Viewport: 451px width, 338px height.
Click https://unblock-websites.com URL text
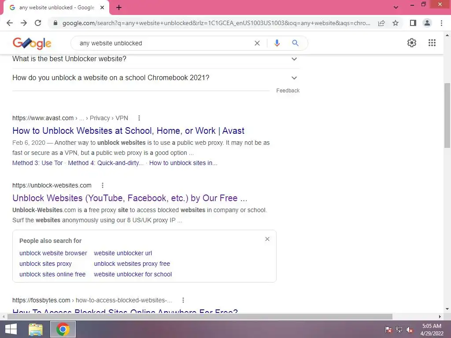[x=52, y=185]
